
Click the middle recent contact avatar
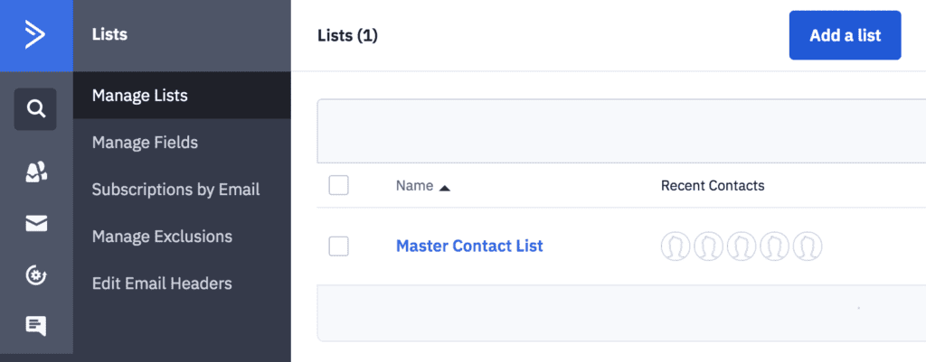(x=742, y=246)
